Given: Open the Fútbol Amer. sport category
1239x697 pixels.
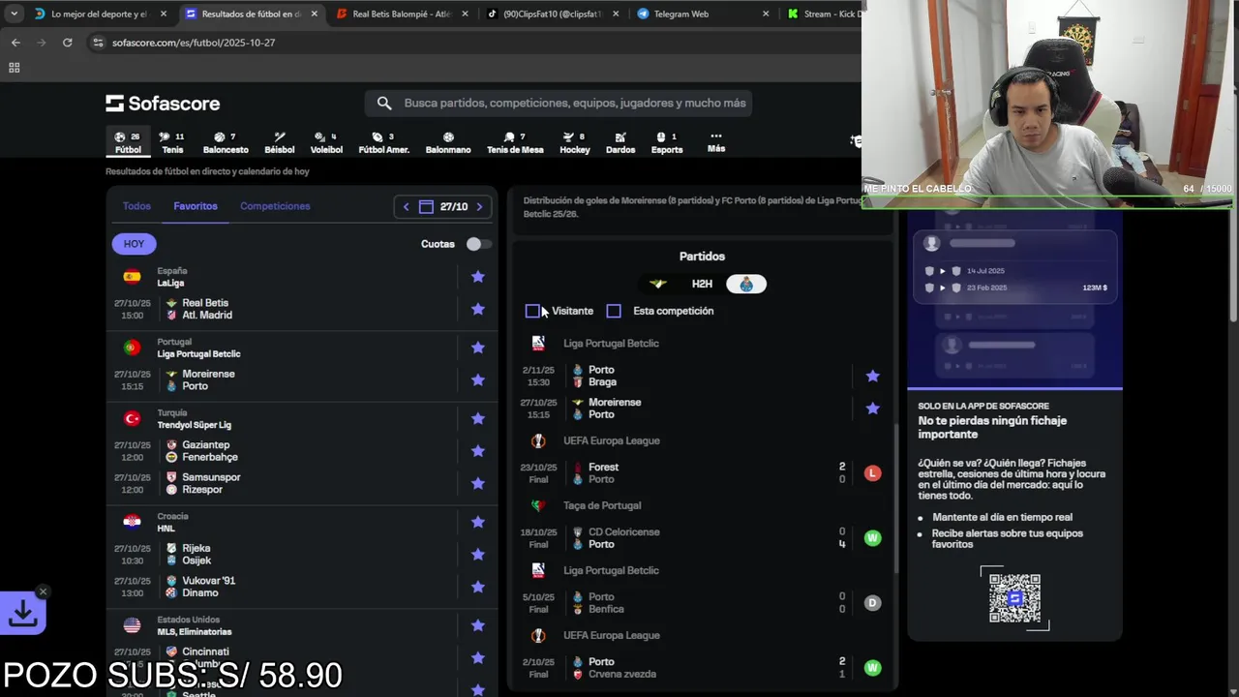Looking at the screenshot, I should tap(383, 142).
